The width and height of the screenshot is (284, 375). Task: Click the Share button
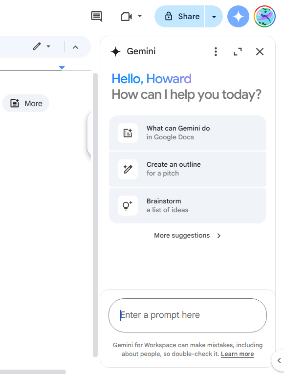click(x=180, y=17)
